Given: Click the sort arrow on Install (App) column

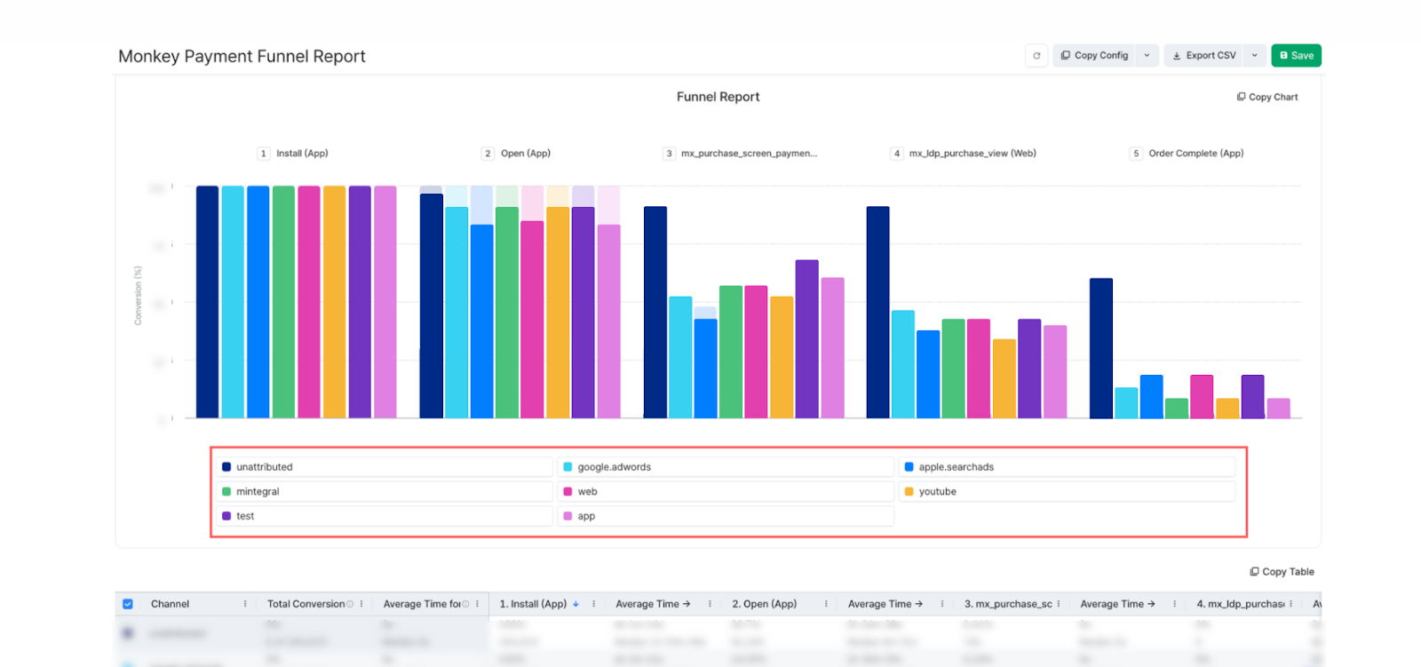Looking at the screenshot, I should tap(576, 604).
